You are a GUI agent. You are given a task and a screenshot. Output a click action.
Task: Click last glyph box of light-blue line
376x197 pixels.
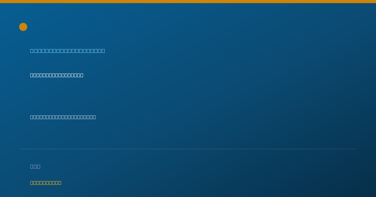103,51
